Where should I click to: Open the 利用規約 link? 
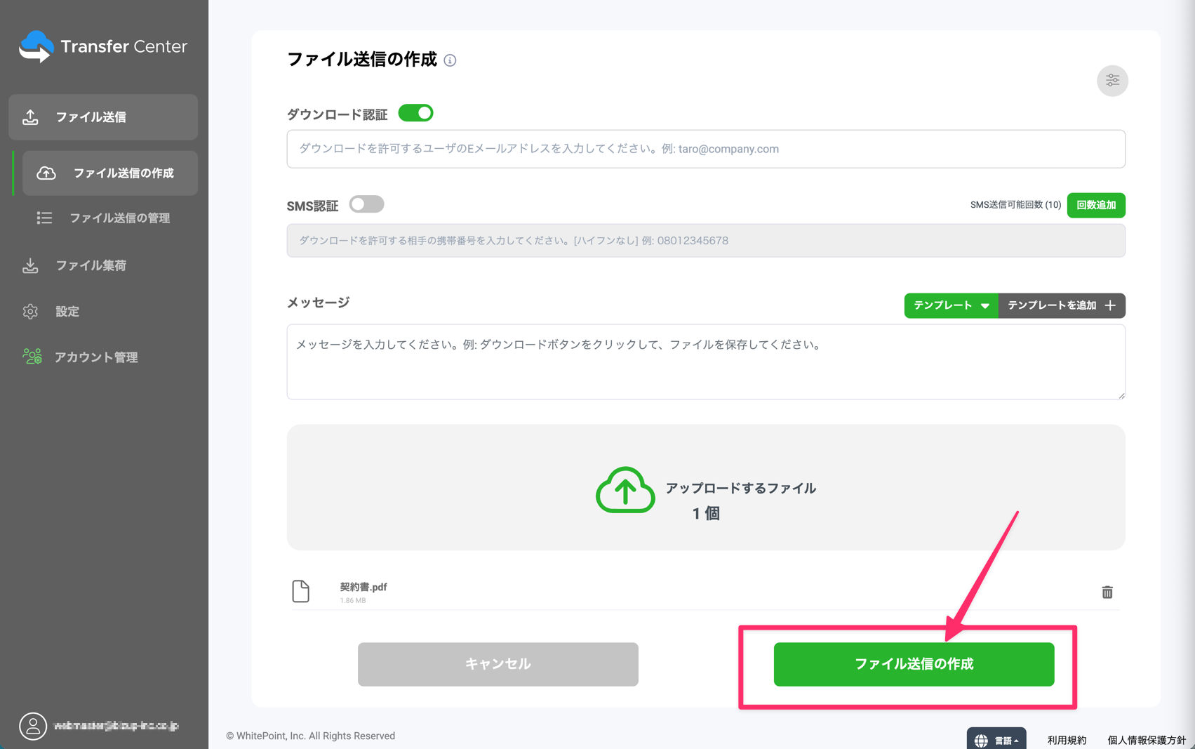1067,739
